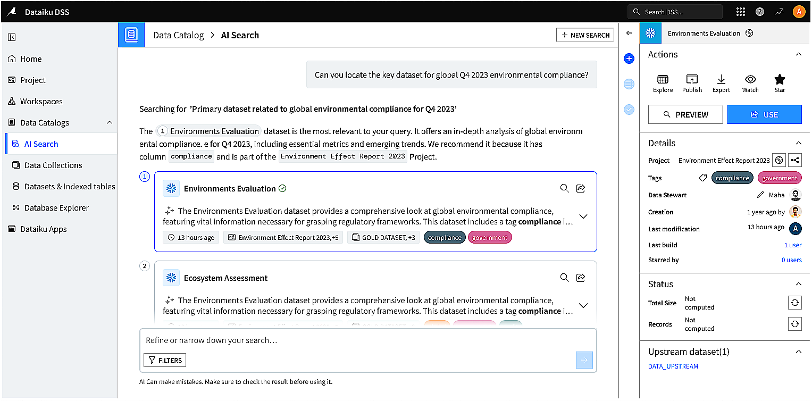
Task: Collapse the Data Catalogs sidebar section
Action: 110,122
